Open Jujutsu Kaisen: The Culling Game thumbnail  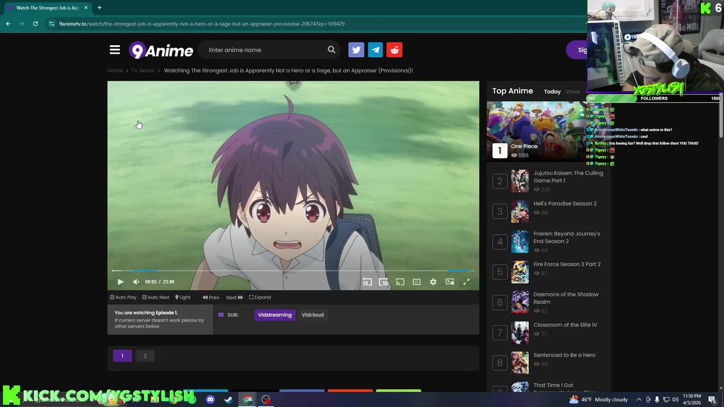(520, 181)
